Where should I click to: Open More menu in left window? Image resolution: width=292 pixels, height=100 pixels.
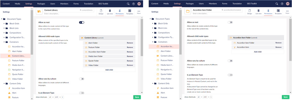pos(139,12)
